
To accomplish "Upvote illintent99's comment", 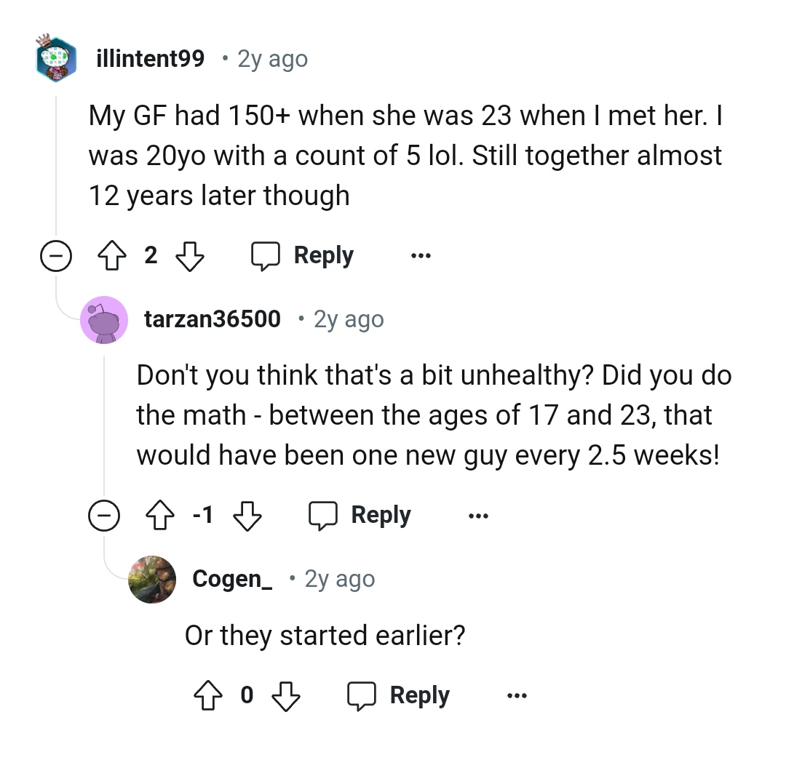I will (x=111, y=256).
